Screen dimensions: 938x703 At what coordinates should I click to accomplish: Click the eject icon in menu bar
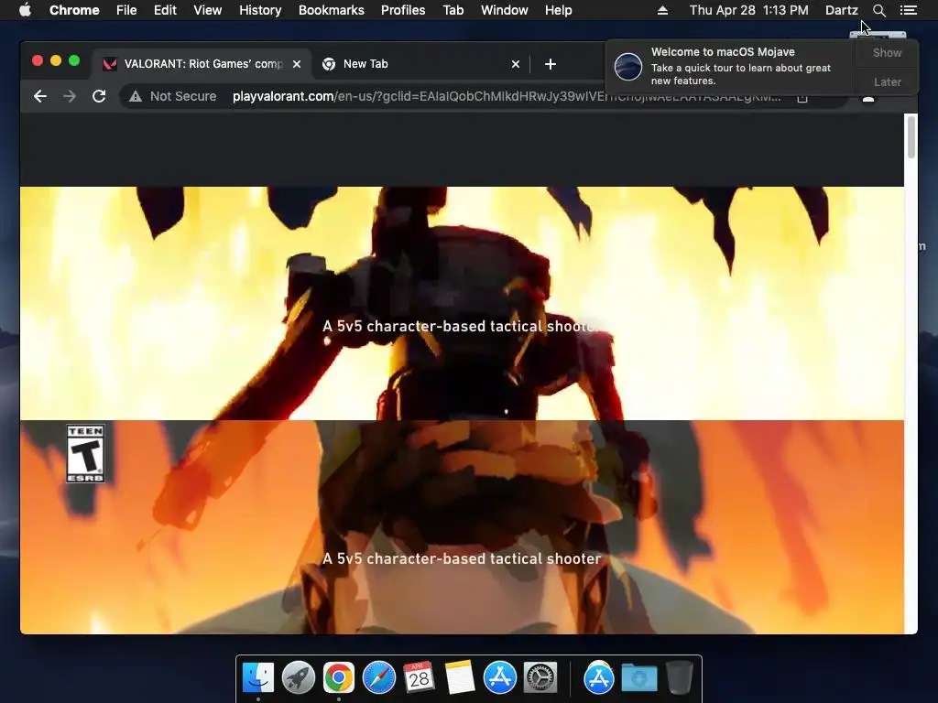[x=663, y=10]
